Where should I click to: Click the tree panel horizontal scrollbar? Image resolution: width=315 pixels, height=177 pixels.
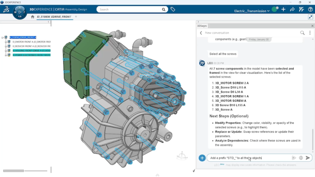point(13,171)
